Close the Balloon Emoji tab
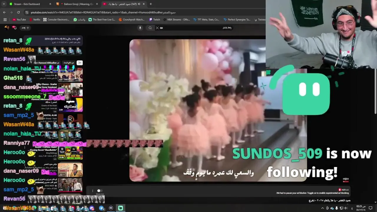 (x=97, y=4)
